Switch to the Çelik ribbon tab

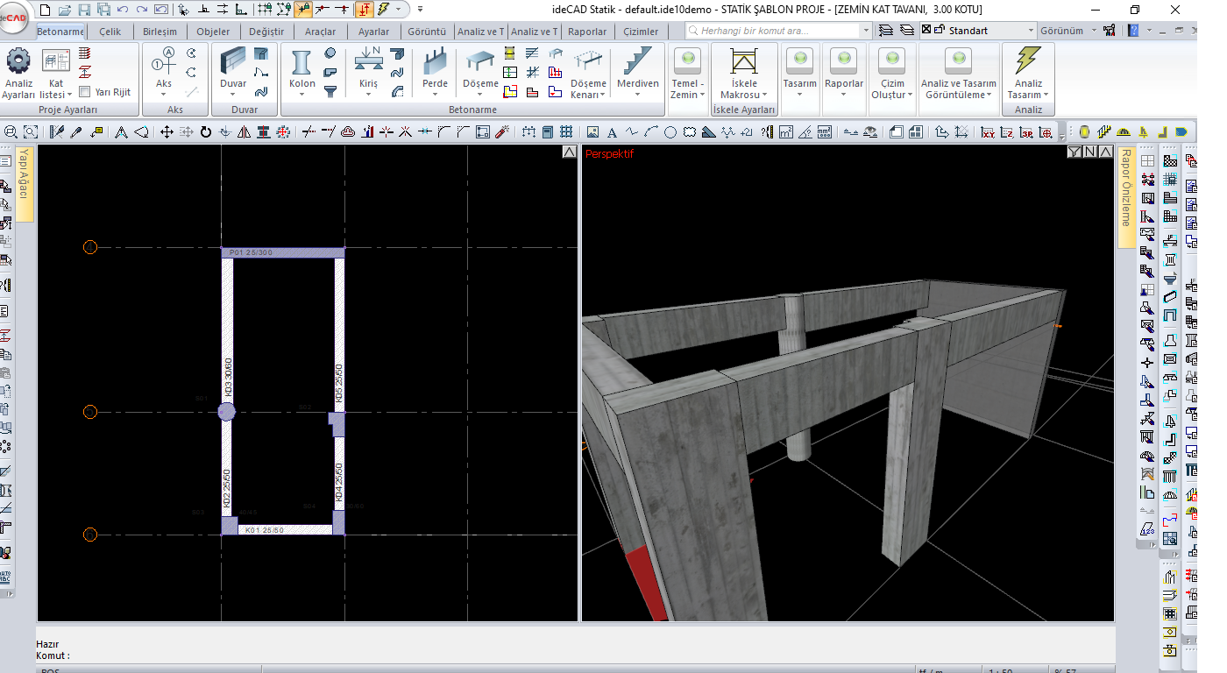(x=110, y=32)
